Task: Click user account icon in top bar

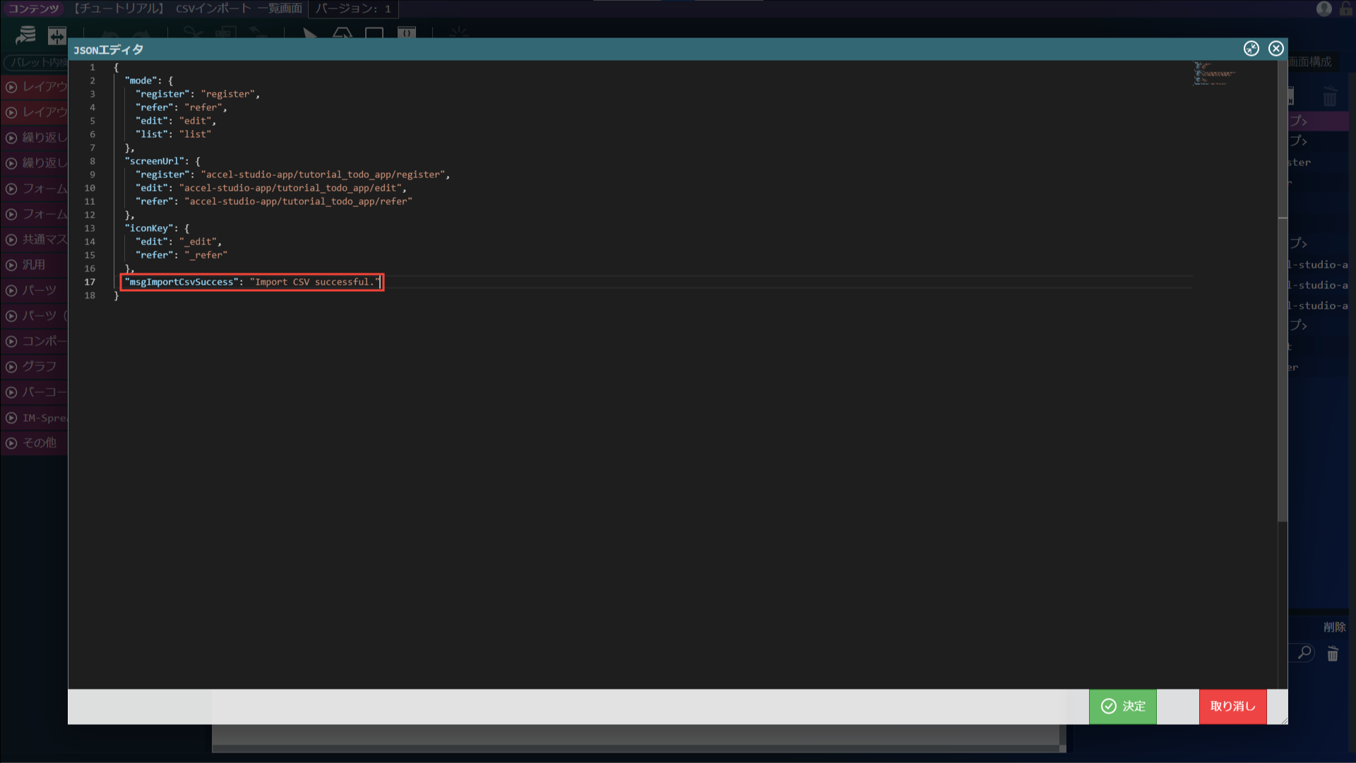Action: pyautogui.click(x=1324, y=8)
